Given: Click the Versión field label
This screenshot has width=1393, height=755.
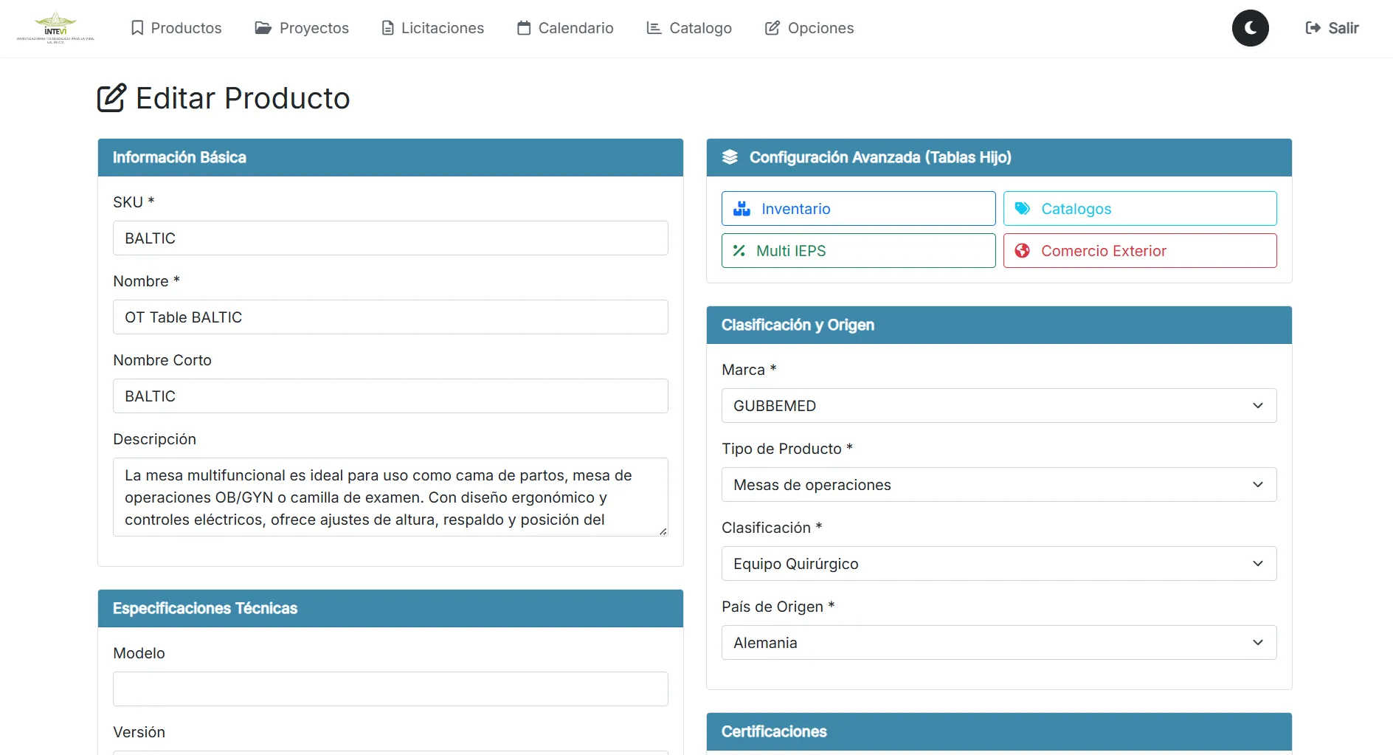Looking at the screenshot, I should click(139, 732).
